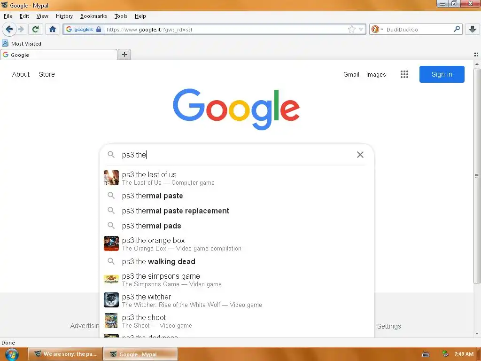This screenshot has width=481, height=361.
Task: Click the Store link
Action: (47, 74)
